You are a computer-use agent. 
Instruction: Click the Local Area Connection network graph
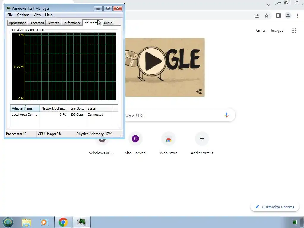coord(64,66)
